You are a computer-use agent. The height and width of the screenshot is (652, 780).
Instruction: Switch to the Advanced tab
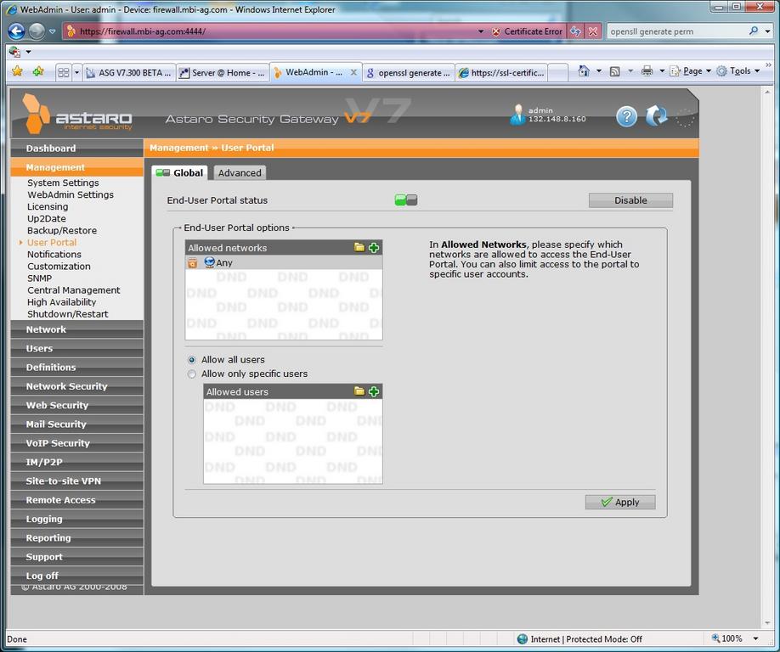240,173
